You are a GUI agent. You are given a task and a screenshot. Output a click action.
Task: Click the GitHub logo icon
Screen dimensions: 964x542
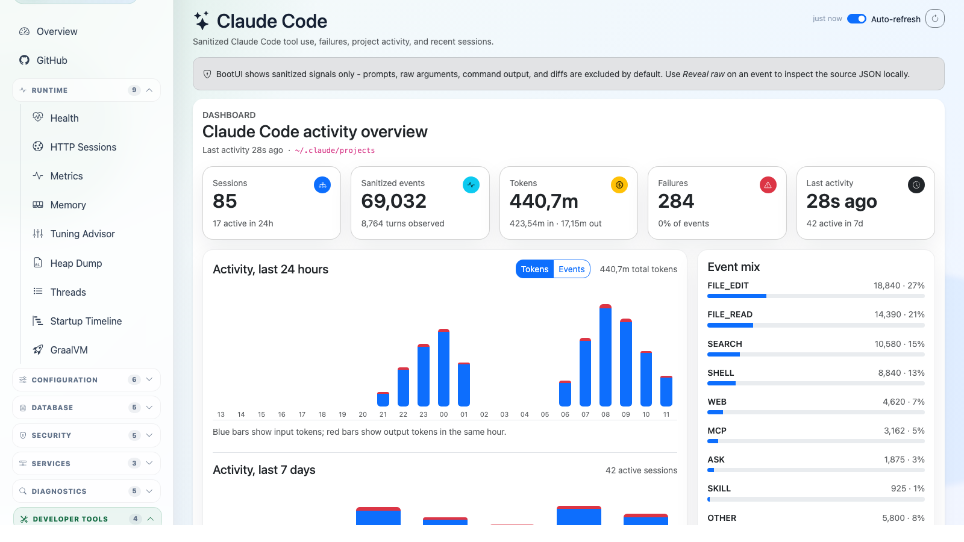point(24,60)
